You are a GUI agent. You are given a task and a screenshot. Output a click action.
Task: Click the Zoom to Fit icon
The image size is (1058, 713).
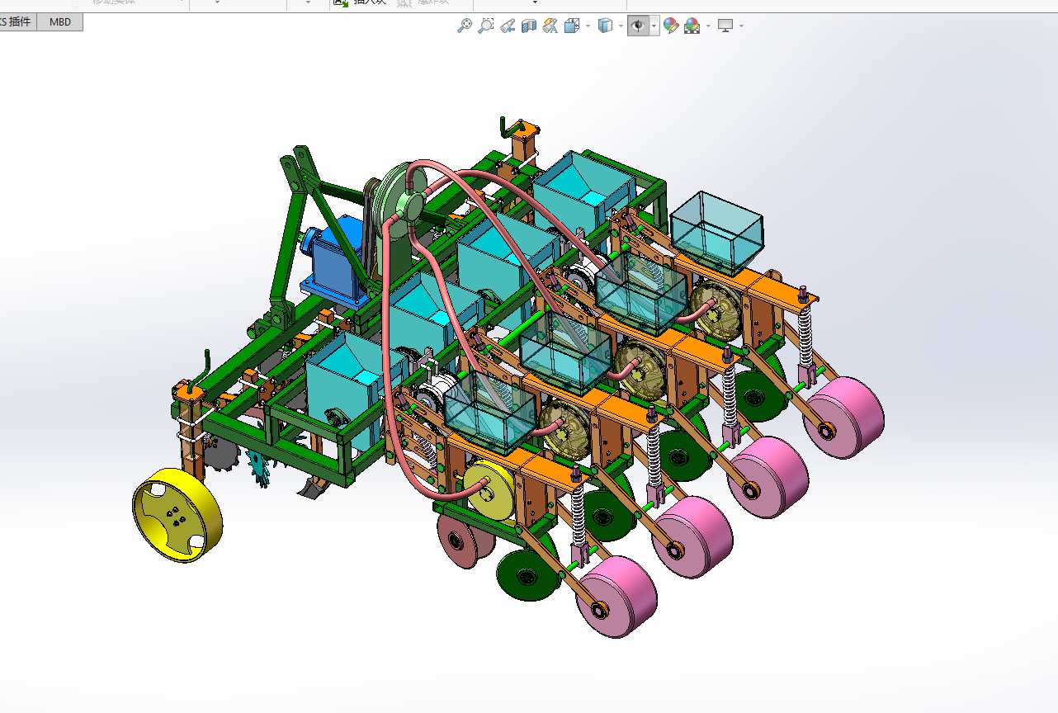pos(465,26)
